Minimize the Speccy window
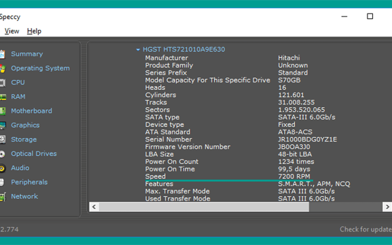Screen dimensions: 392x245 tap(344, 17)
